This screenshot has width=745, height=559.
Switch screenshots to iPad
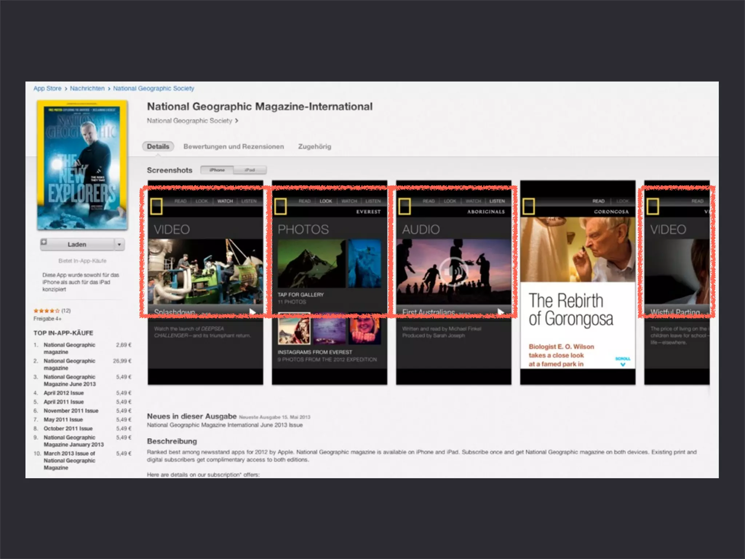(250, 170)
